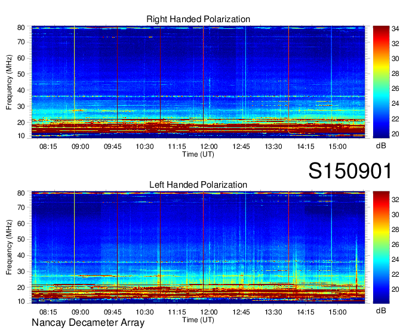This screenshot has width=406, height=330.
Task: Click "11:15" tick under Right Handed plot
Action: point(177,146)
